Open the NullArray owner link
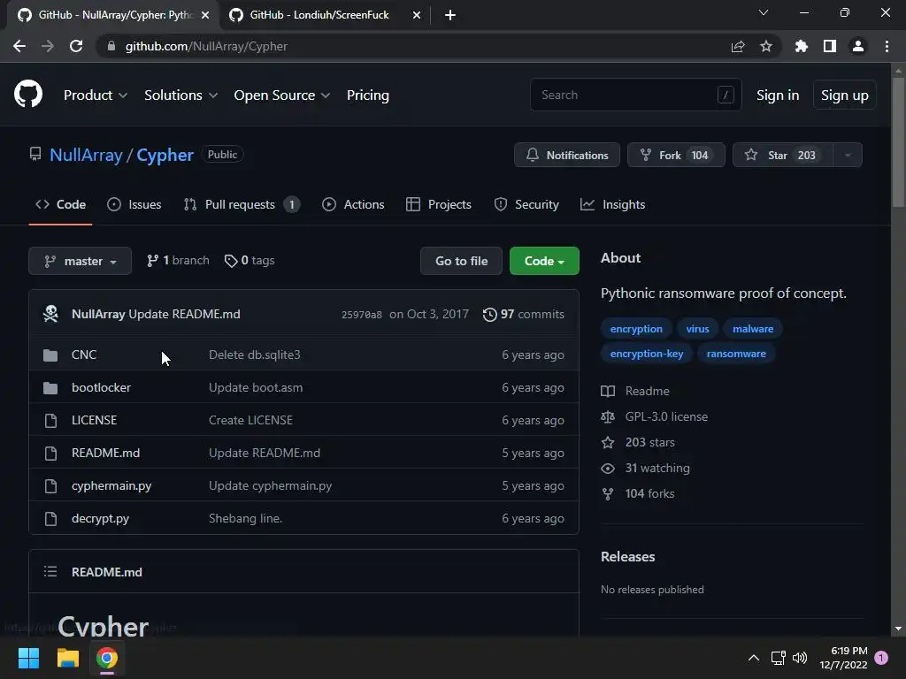The height and width of the screenshot is (679, 906). click(86, 155)
